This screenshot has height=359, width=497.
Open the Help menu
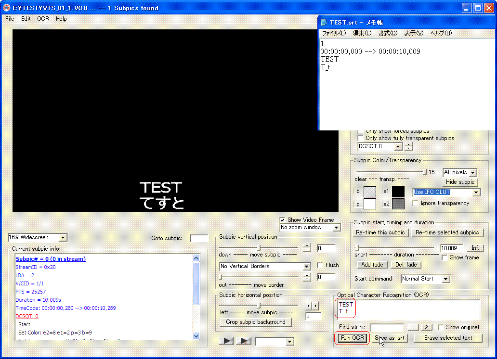[x=61, y=19]
